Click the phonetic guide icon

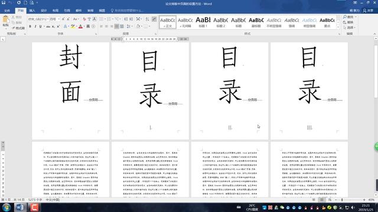[89, 19]
